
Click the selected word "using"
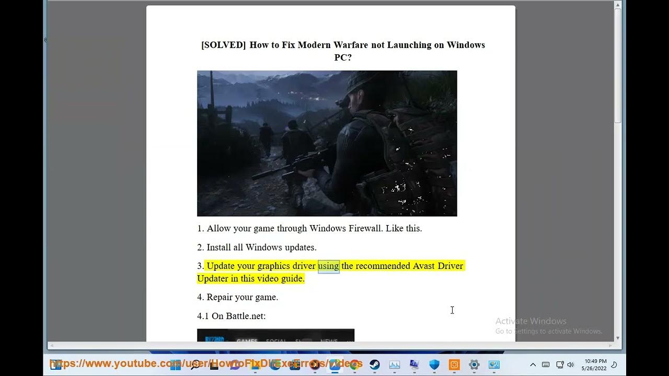point(329,266)
